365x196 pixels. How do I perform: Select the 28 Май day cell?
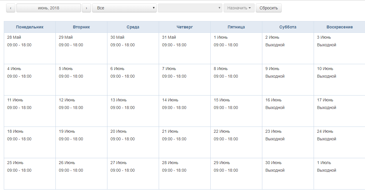[x=30, y=48]
